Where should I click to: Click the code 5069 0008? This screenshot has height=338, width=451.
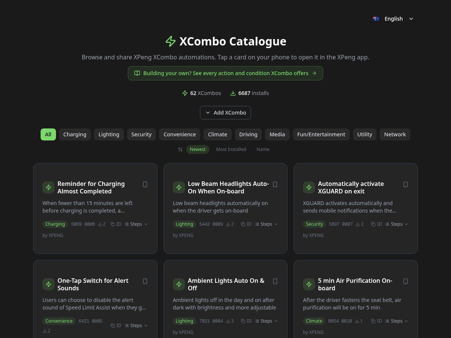point(83,224)
